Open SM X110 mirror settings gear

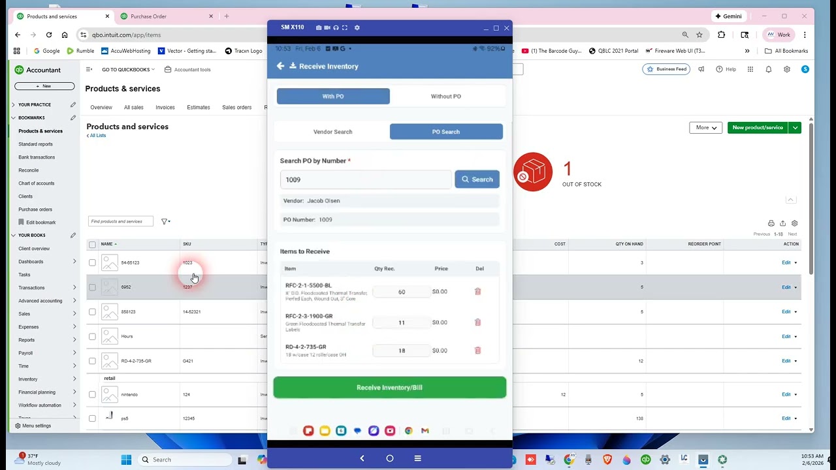point(357,28)
